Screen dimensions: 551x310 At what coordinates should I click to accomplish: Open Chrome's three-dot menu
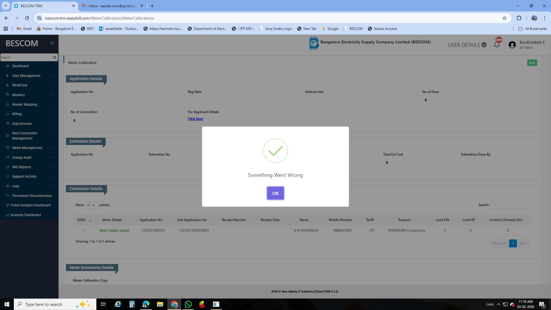click(544, 18)
